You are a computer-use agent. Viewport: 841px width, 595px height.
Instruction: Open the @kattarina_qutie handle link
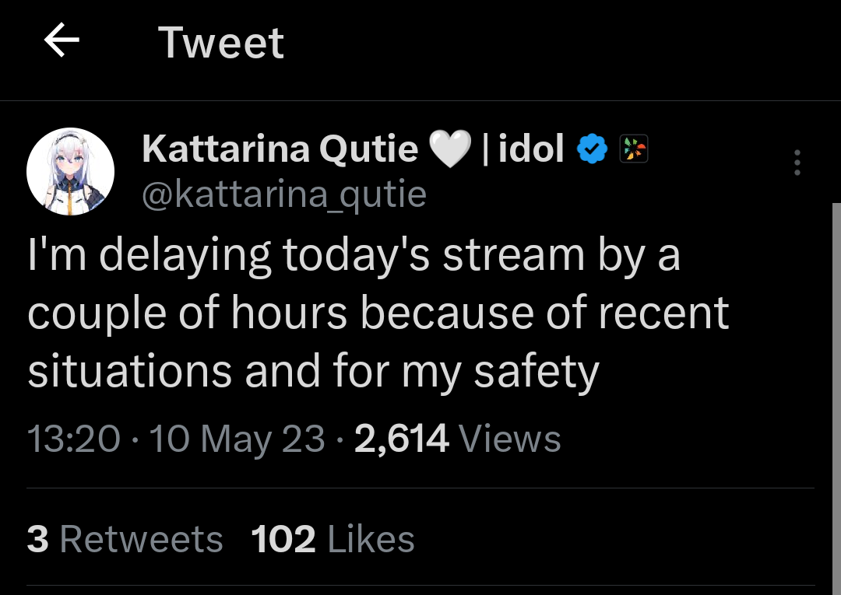coord(284,194)
